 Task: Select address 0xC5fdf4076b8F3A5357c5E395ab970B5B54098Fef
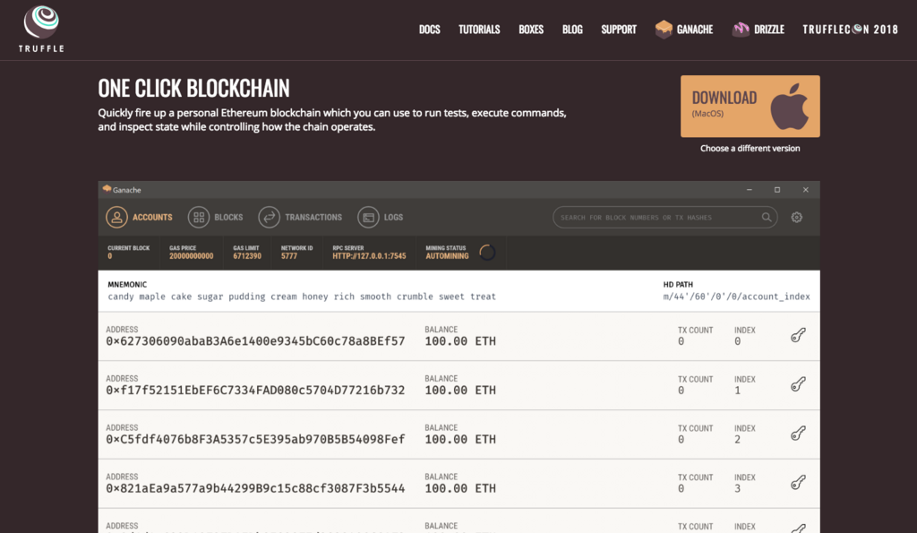pos(255,439)
